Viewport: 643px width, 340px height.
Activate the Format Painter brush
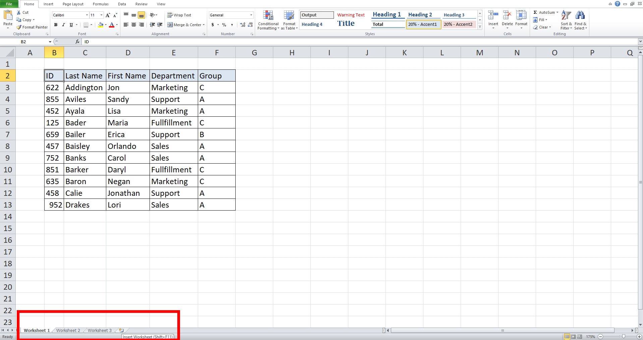point(32,27)
